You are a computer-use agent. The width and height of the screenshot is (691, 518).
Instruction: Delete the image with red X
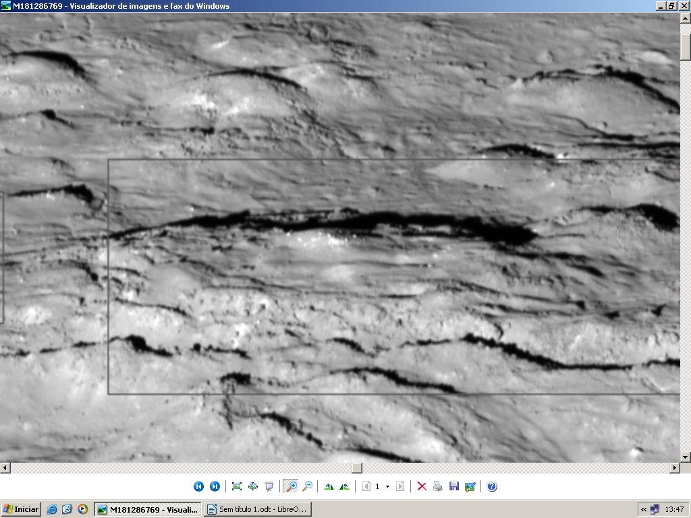click(422, 486)
